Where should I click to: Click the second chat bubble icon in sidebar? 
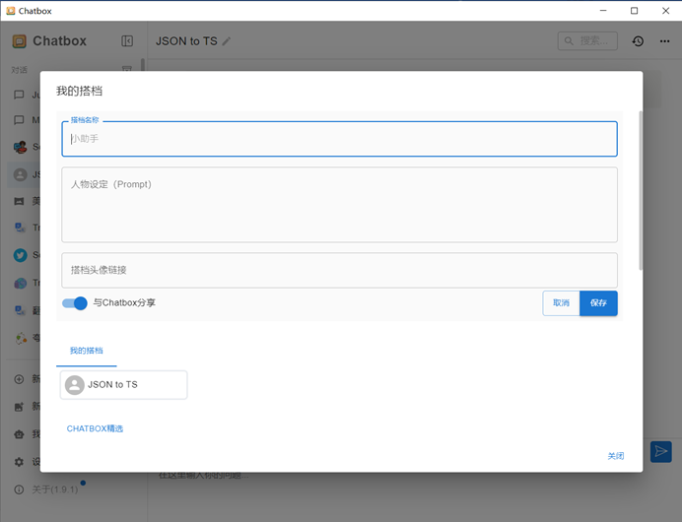tap(19, 120)
